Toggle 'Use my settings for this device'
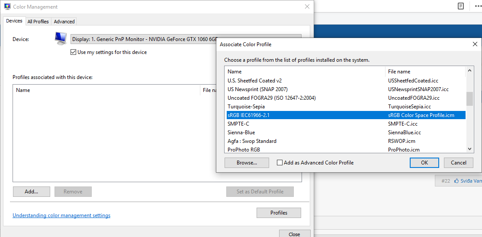The height and width of the screenshot is (237, 482). coord(73,52)
